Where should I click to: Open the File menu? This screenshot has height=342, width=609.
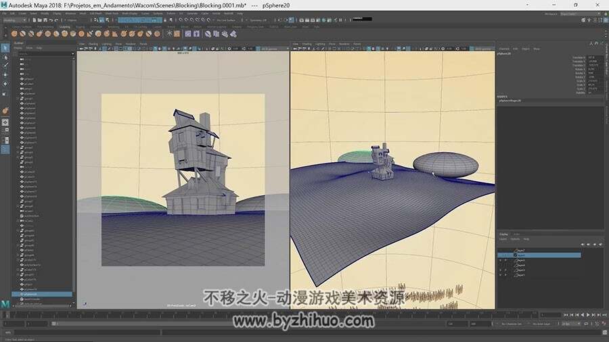tap(5, 14)
